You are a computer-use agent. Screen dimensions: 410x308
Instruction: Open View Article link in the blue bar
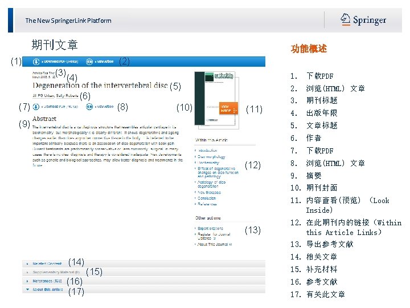(x=104, y=62)
